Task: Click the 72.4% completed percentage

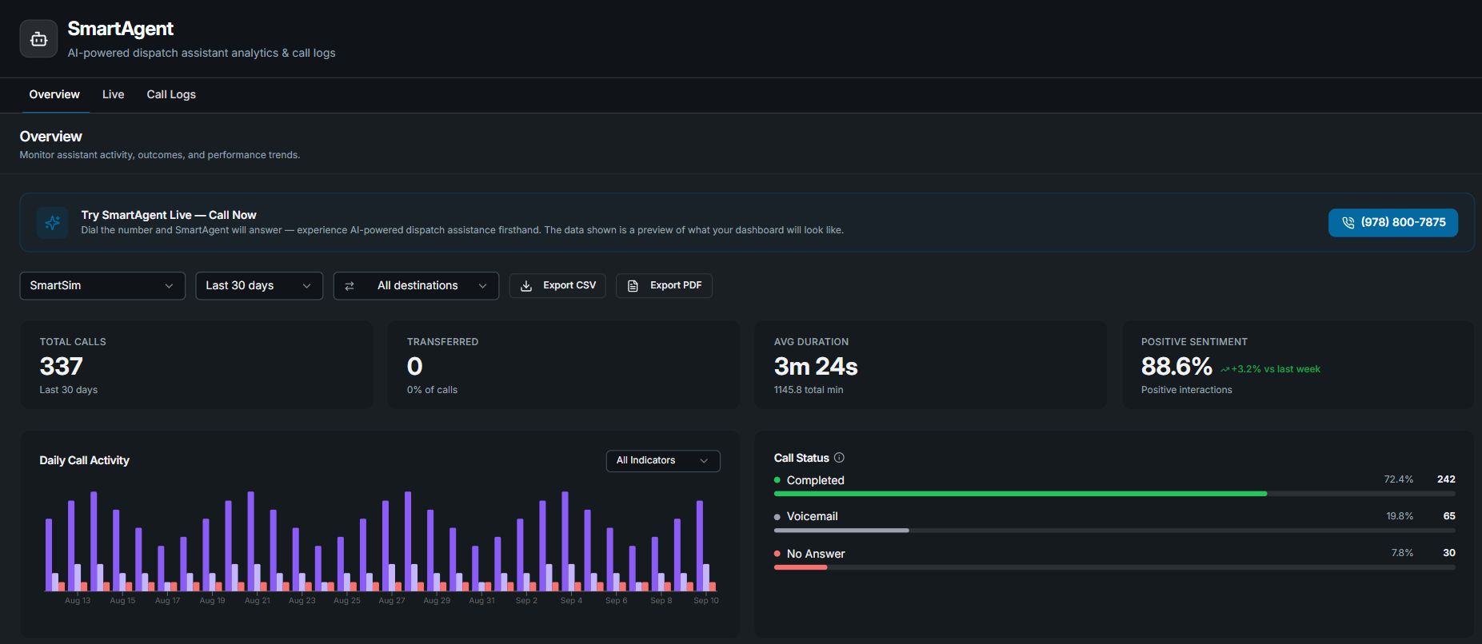Action: pyautogui.click(x=1399, y=479)
